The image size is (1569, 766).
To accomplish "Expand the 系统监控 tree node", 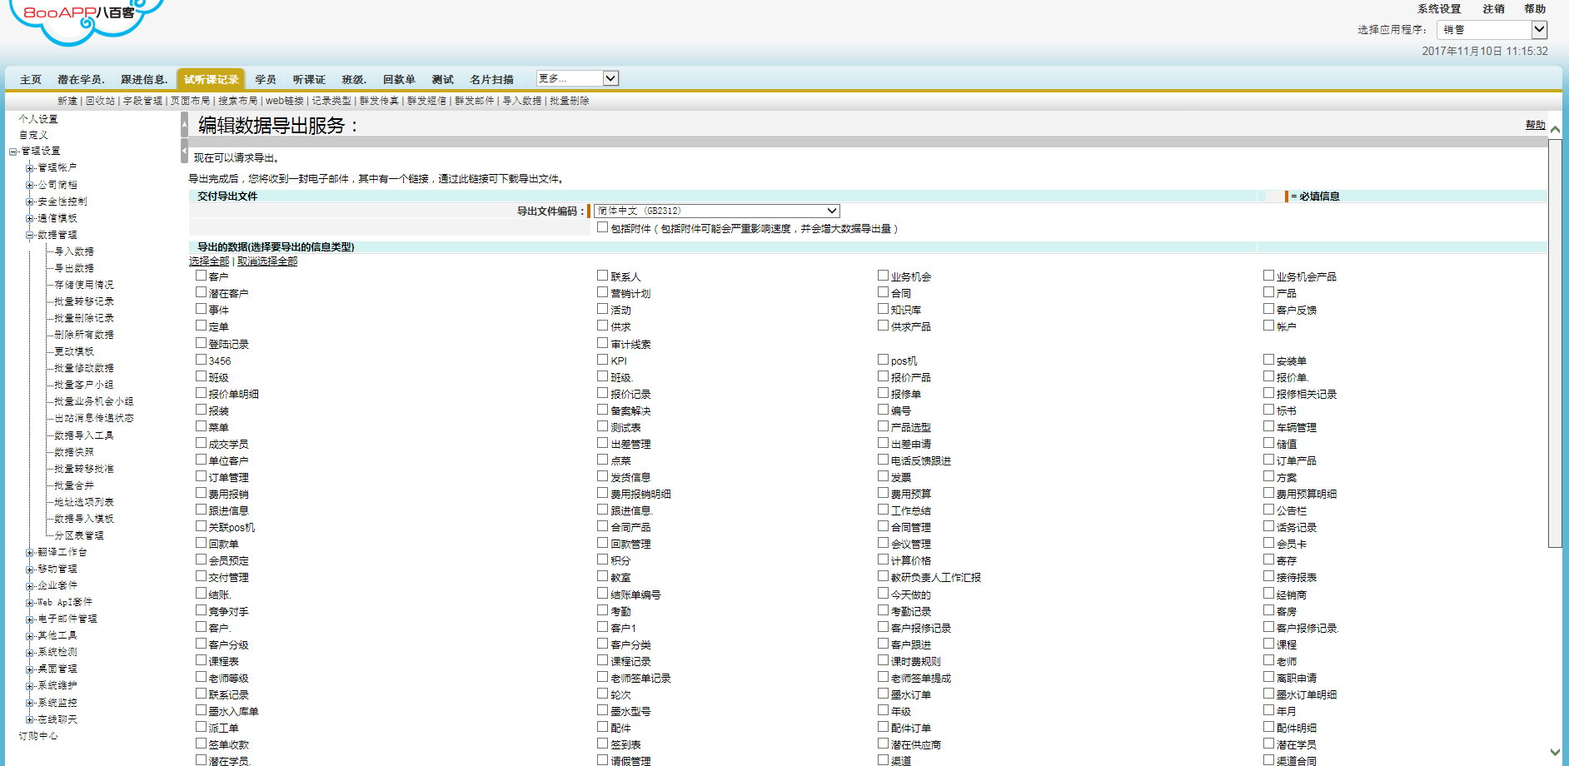I will pyautogui.click(x=30, y=703).
